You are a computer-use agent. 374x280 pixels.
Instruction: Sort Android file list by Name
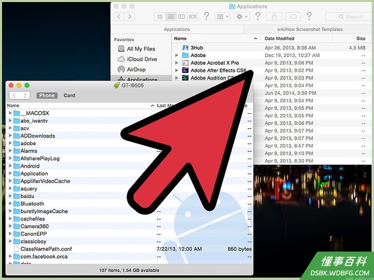[x=80, y=106]
